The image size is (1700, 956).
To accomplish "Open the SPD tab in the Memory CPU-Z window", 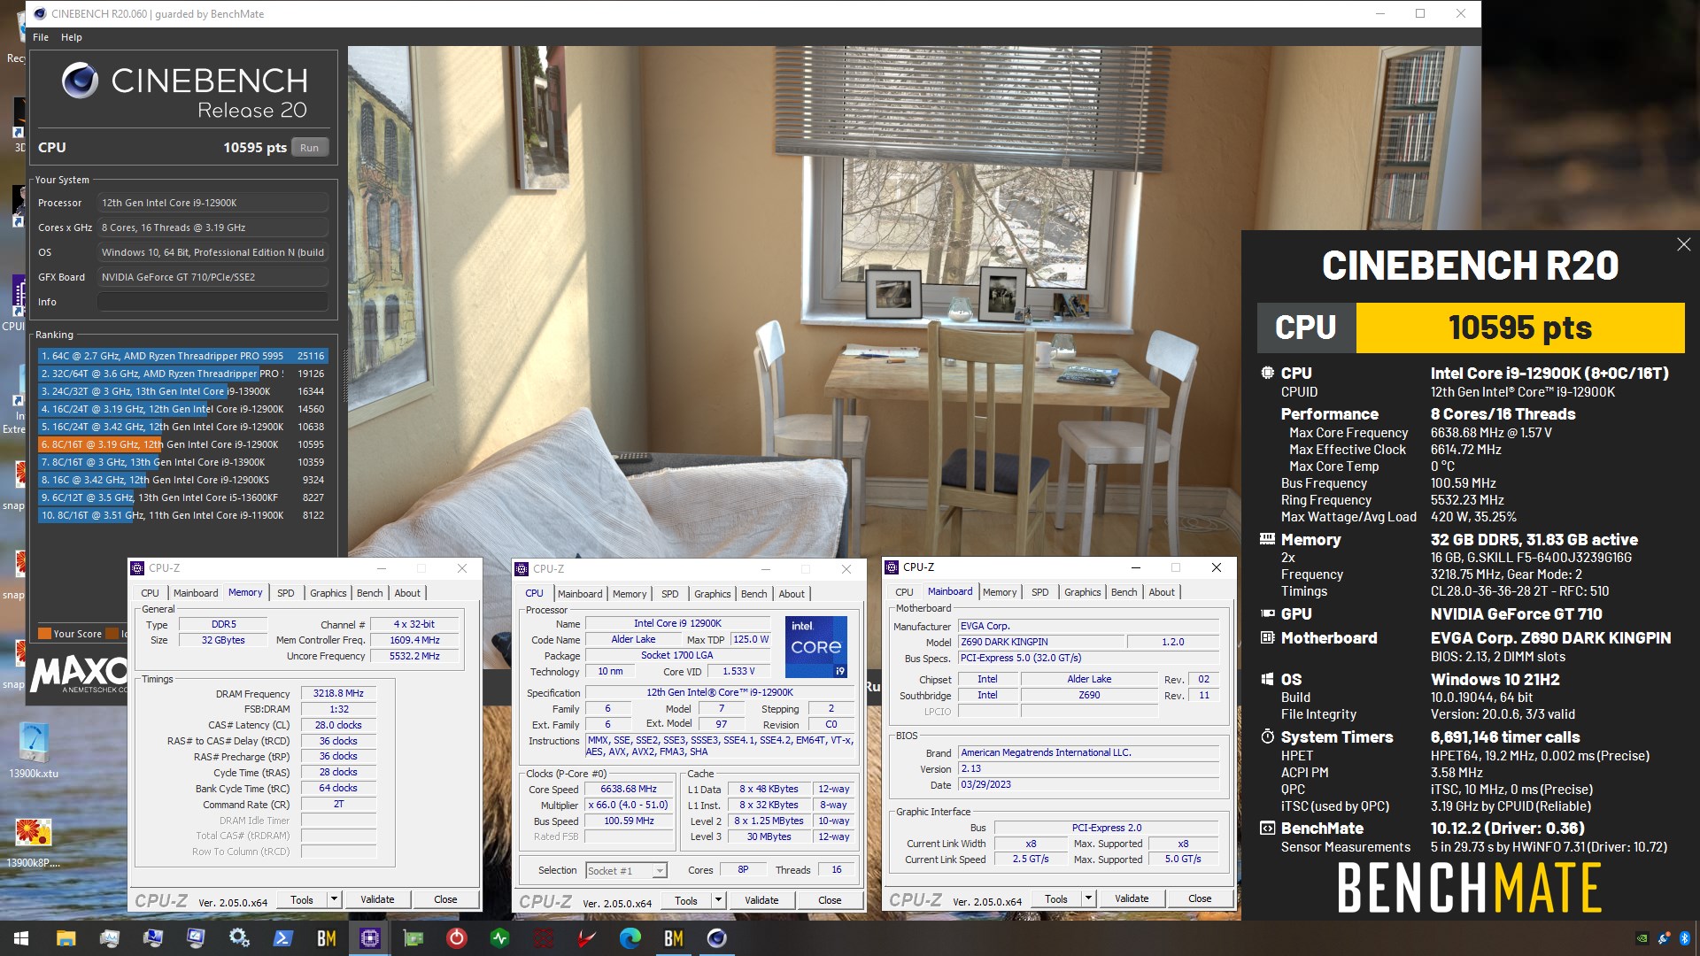I will 285,593.
